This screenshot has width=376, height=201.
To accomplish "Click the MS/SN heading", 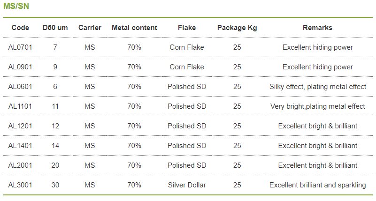I will [16, 6].
